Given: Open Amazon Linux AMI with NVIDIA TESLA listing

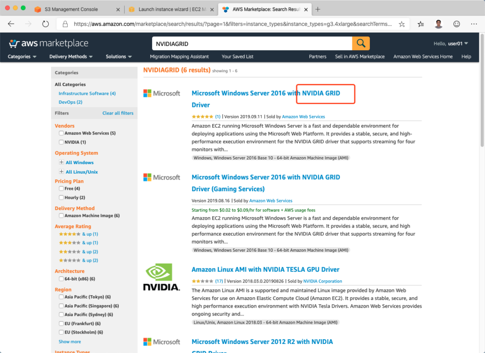Looking at the screenshot, I should pos(265,270).
